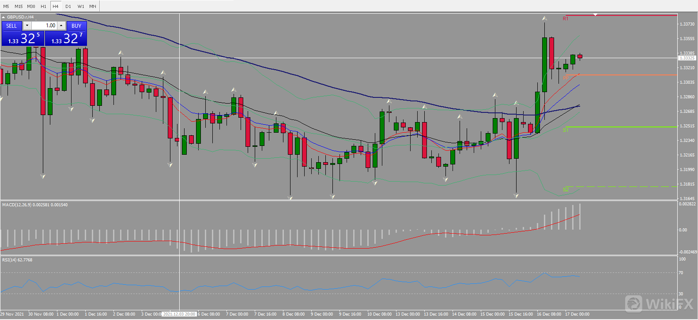Select the W1 weekly timeframe

point(81,6)
